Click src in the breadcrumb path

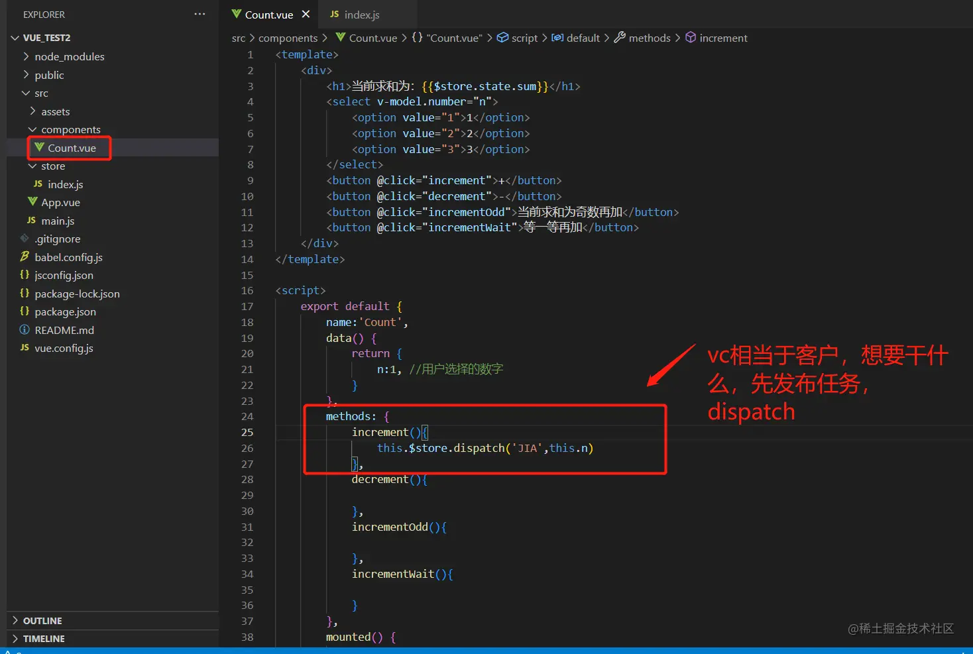point(239,38)
